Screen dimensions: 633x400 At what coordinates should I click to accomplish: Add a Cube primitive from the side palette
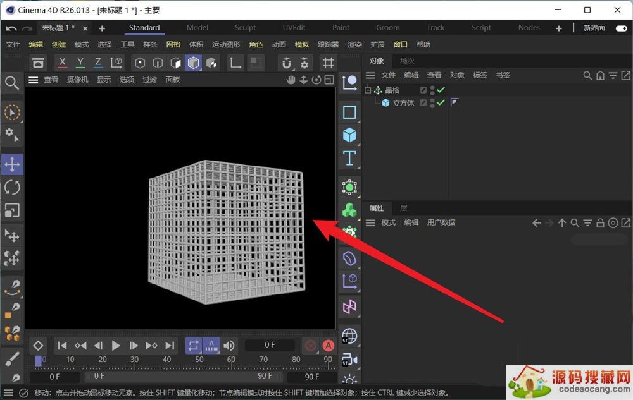coord(349,135)
